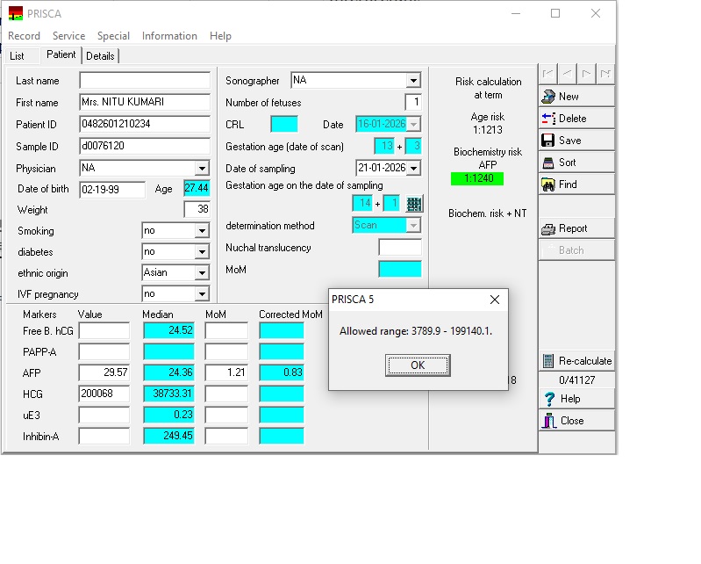The image size is (701, 564).
Task: Open the Service menu
Action: tap(68, 36)
